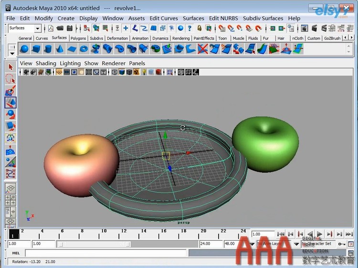Switch to single perspective view layout
Image resolution: width=358 pixels, height=268 pixels.
click(11, 188)
